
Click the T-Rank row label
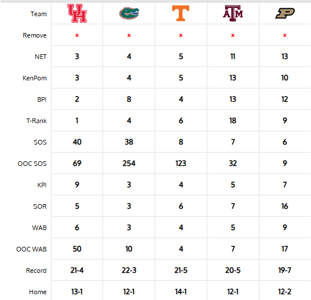[36, 121]
